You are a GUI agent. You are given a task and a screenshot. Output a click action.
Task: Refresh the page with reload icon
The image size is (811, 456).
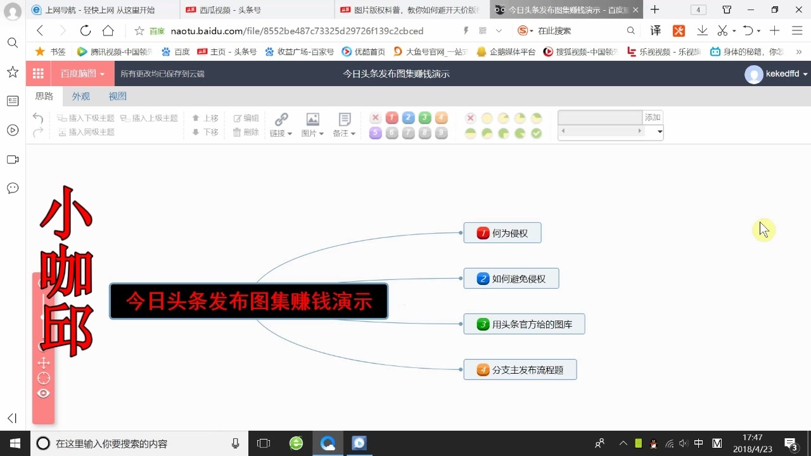coord(86,30)
